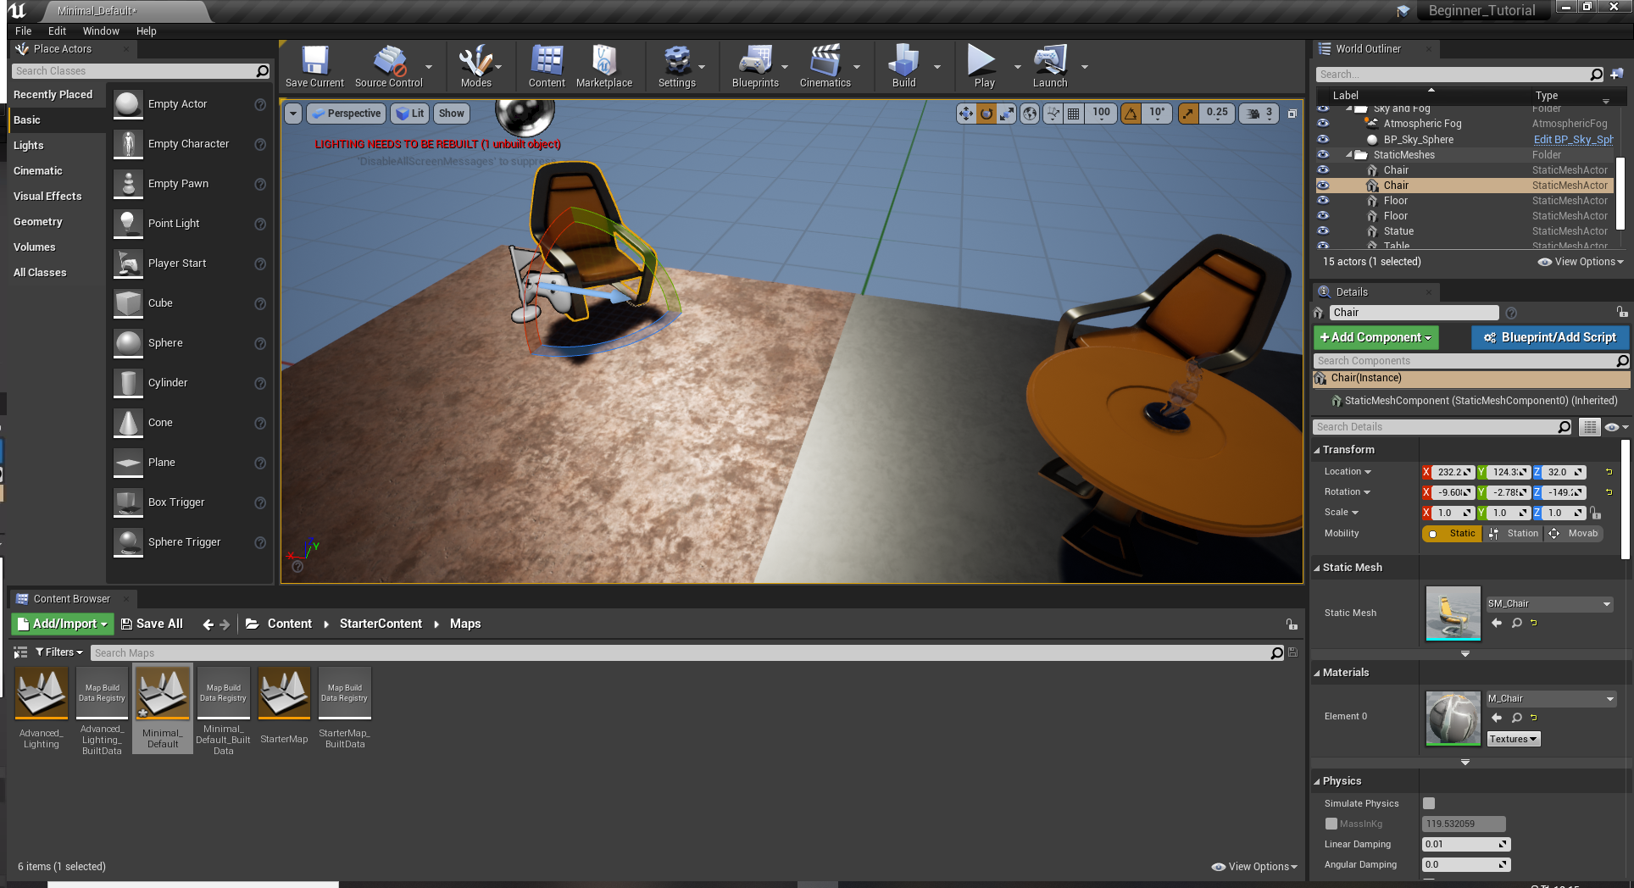This screenshot has width=1634, height=888.
Task: Click Add/Import in Content Browser
Action: click(63, 624)
